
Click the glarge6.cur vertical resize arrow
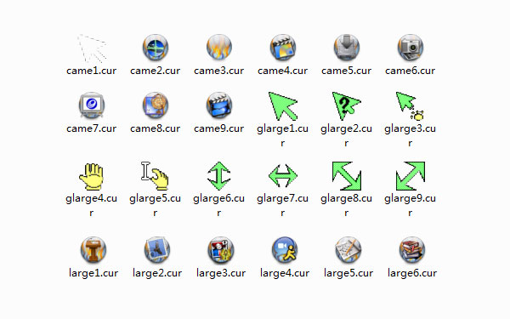pos(219,176)
